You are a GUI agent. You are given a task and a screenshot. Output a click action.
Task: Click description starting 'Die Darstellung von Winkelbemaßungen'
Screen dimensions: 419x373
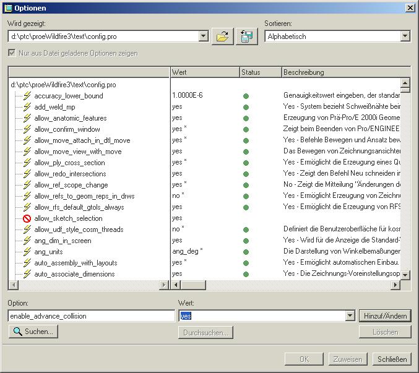[x=342, y=251]
